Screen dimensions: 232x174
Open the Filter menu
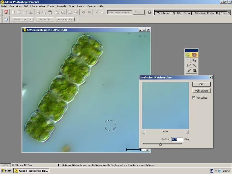point(71,6)
